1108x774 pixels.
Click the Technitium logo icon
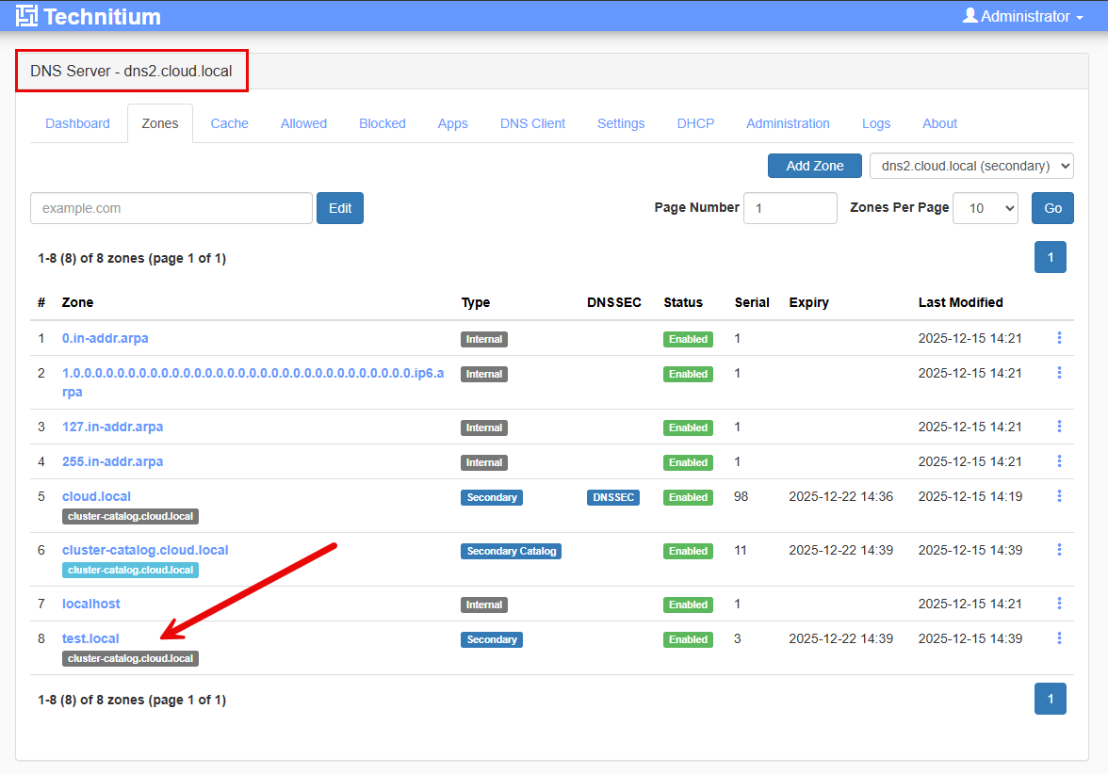(x=26, y=15)
